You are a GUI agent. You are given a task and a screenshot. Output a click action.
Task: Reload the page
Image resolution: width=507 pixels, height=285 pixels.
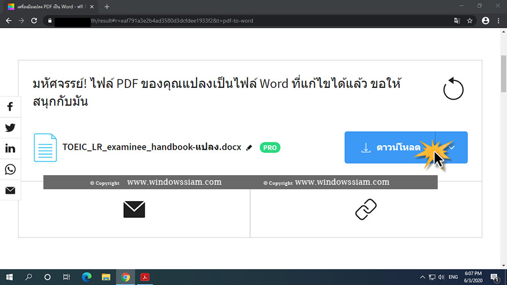pyautogui.click(x=34, y=21)
